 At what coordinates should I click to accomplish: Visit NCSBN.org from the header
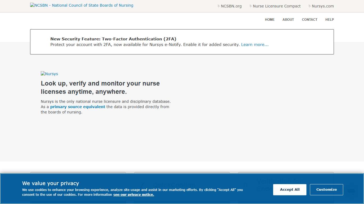coord(231,6)
